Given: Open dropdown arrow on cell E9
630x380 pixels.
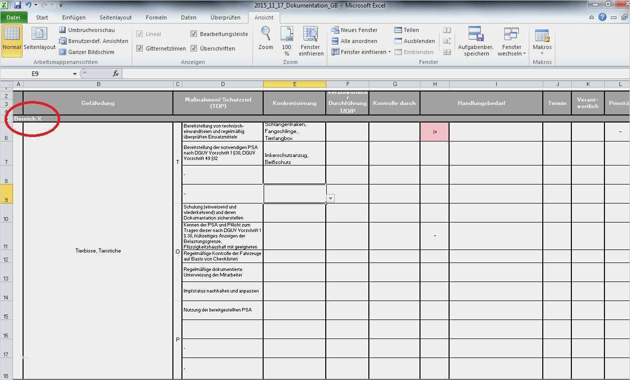Looking at the screenshot, I should [x=330, y=198].
